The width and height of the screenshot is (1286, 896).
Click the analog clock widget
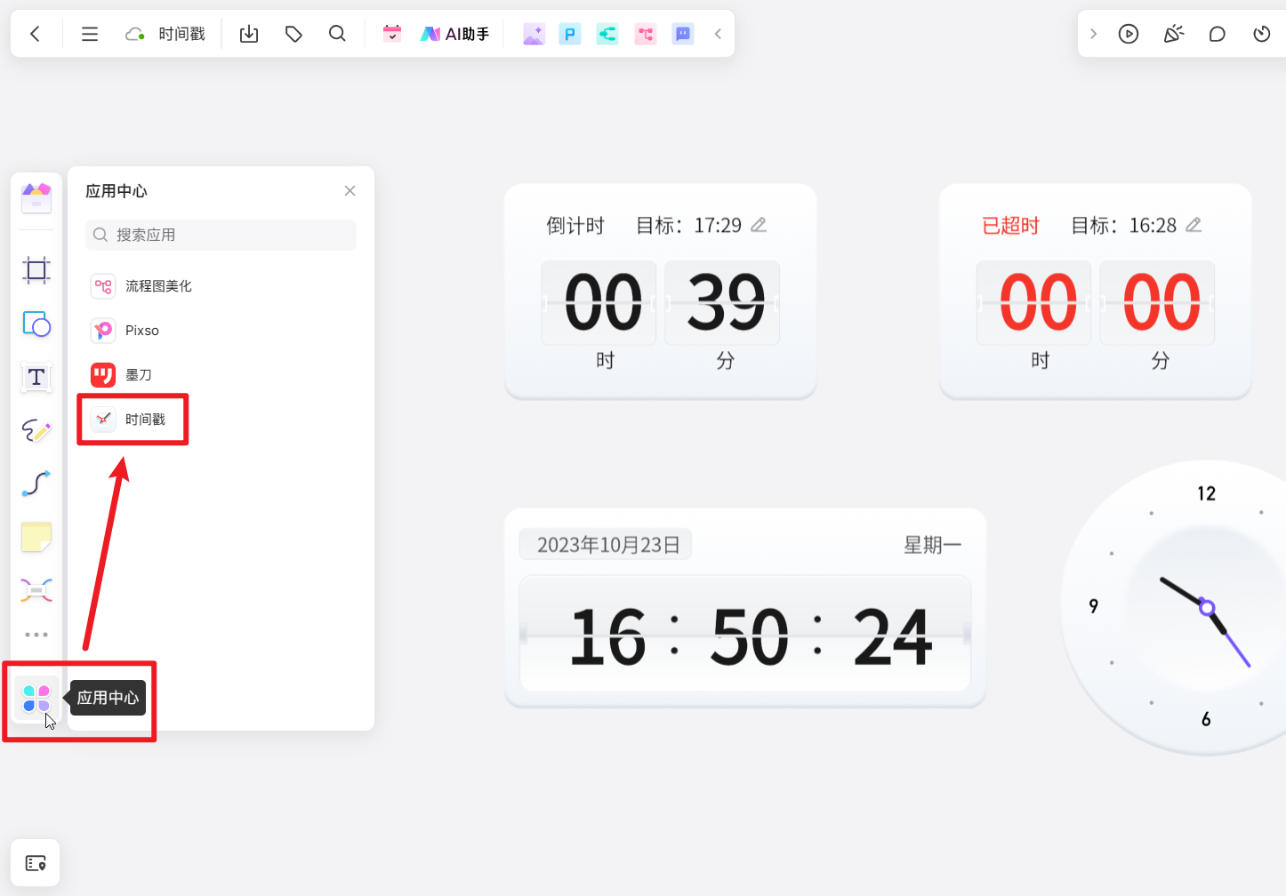tap(1174, 608)
